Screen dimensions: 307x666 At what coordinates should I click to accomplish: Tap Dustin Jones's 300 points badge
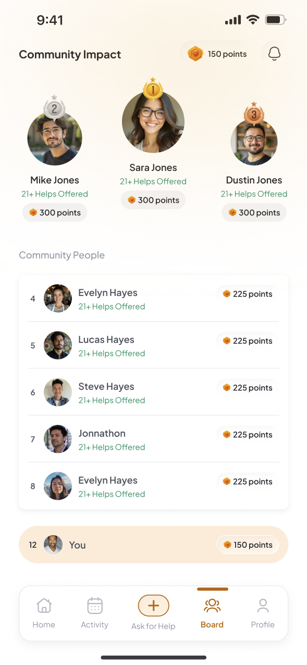[x=254, y=213]
